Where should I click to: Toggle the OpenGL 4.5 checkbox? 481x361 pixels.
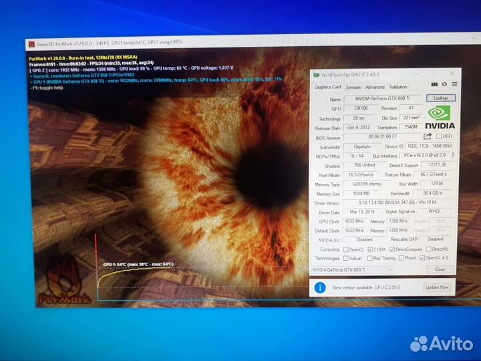tap(422, 257)
